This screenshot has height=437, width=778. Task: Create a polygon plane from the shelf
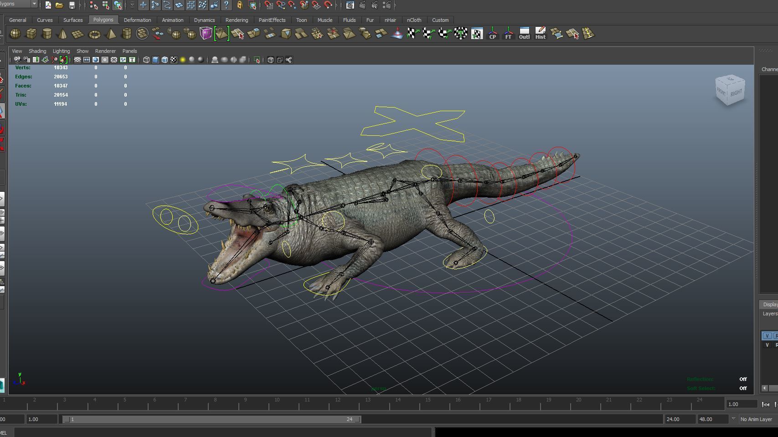pyautogui.click(x=78, y=34)
